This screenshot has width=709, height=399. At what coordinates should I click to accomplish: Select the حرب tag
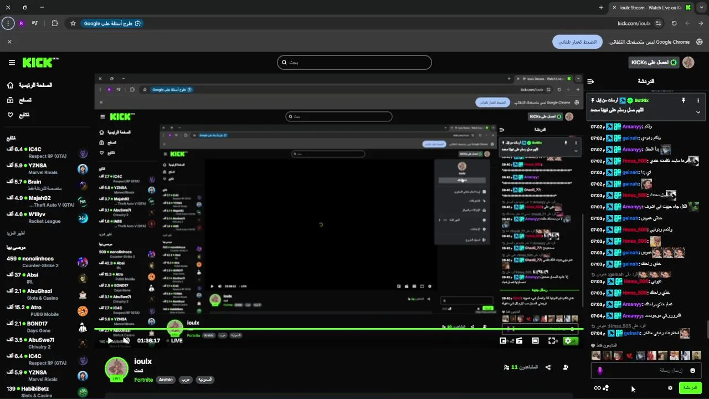[186, 380]
